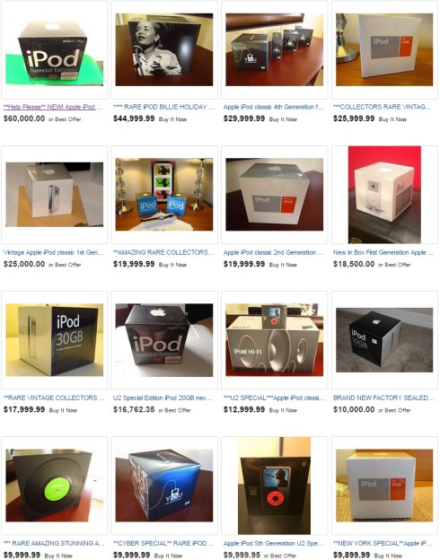
Task: Click the 'Vintage Apple iPod classic 1st Gen' link
Action: click(54, 252)
